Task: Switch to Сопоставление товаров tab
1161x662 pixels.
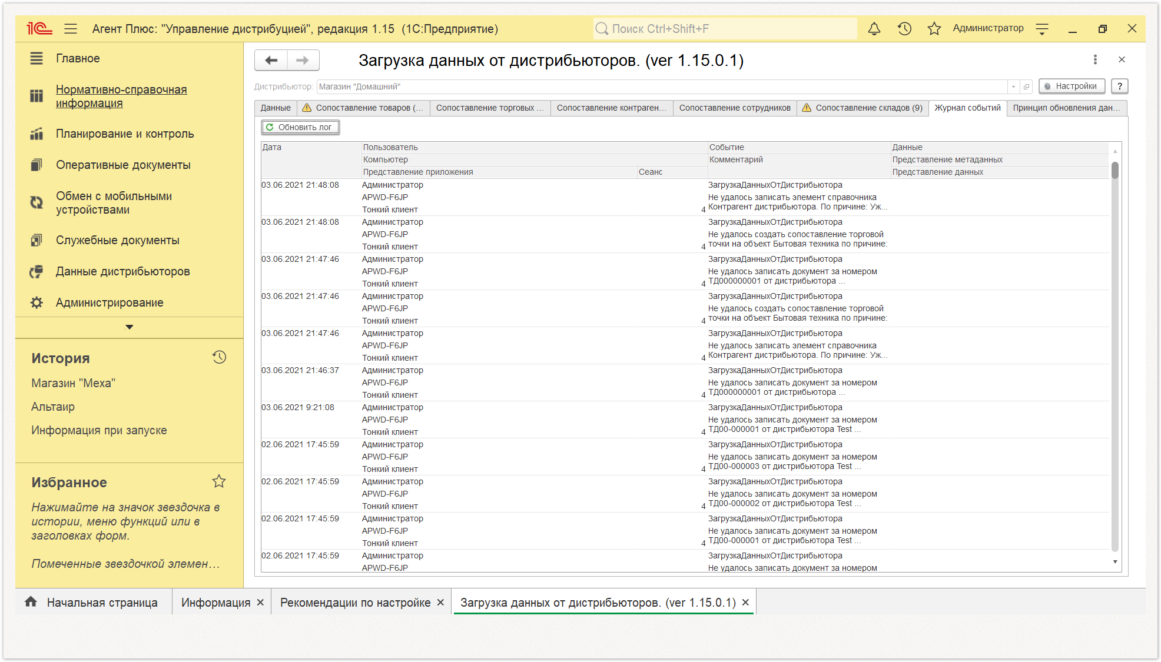Action: click(363, 108)
